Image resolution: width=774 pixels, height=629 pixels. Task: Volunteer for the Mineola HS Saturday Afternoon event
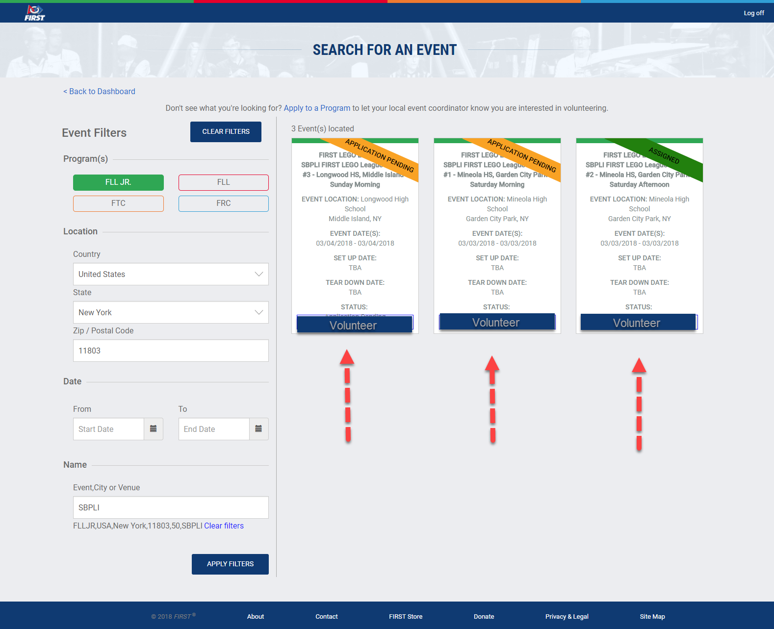click(x=638, y=322)
